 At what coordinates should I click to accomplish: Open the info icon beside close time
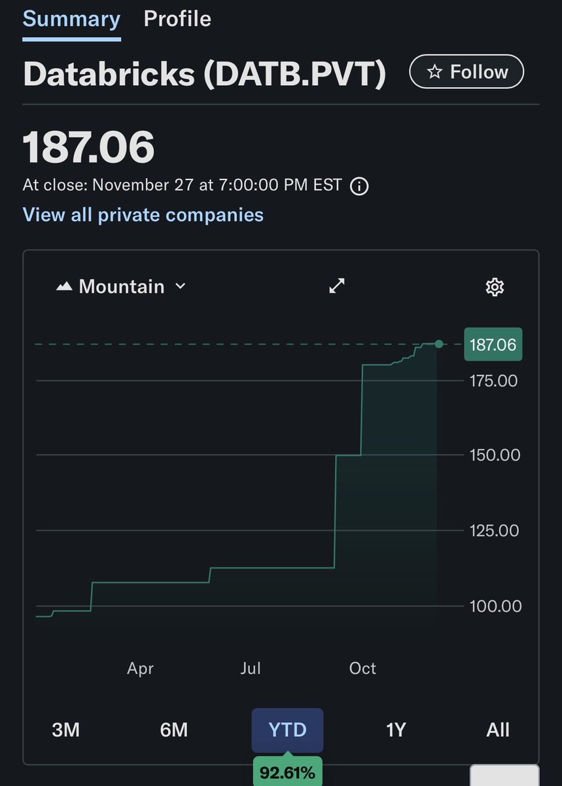click(359, 186)
